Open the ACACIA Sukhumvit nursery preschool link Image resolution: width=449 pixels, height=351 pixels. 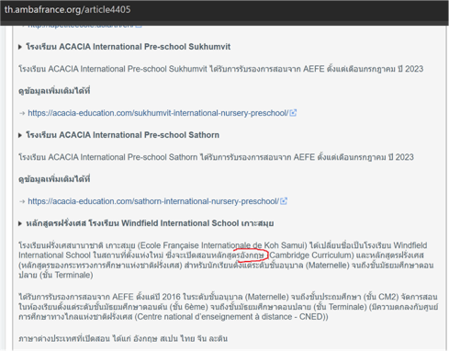point(158,113)
